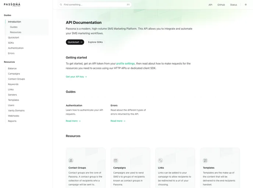Click the Explore SDKs button

click(x=95, y=42)
